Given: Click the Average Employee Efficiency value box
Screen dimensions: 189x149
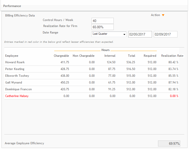Looking at the screenshot, I should click(169, 143).
